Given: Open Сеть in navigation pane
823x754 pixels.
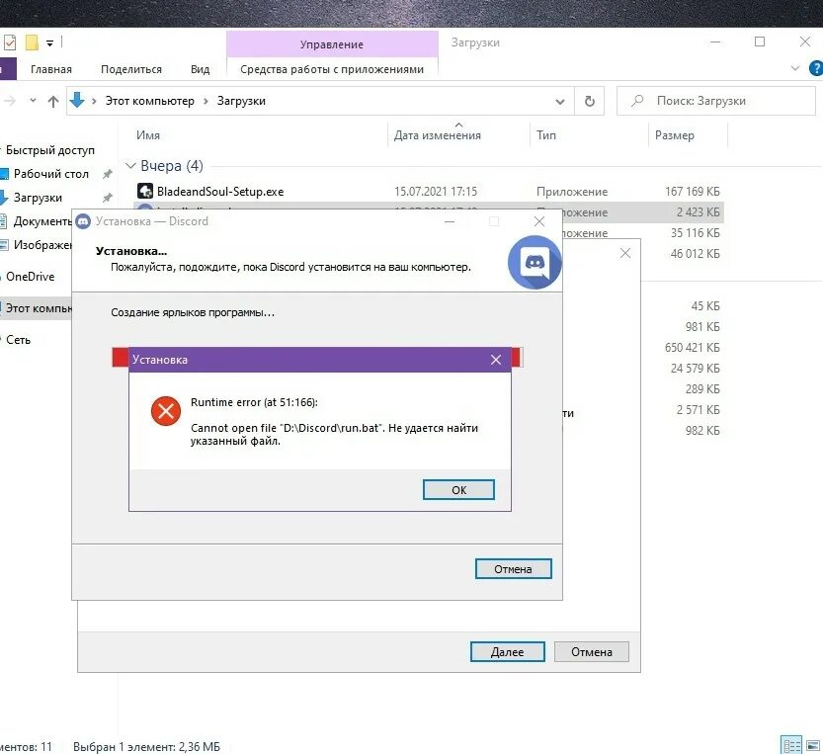Looking at the screenshot, I should pyautogui.click(x=19, y=340).
